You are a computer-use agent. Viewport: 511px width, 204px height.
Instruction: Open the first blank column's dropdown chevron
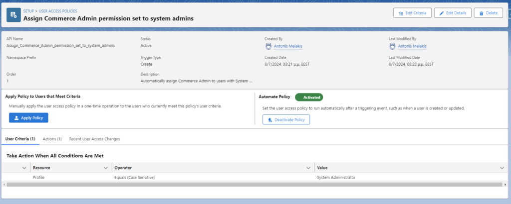(24, 168)
